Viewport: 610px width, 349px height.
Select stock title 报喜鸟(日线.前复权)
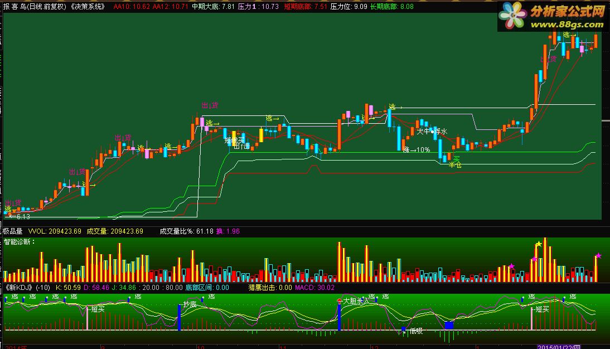pos(35,7)
